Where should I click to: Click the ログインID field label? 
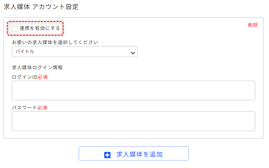click(24, 77)
